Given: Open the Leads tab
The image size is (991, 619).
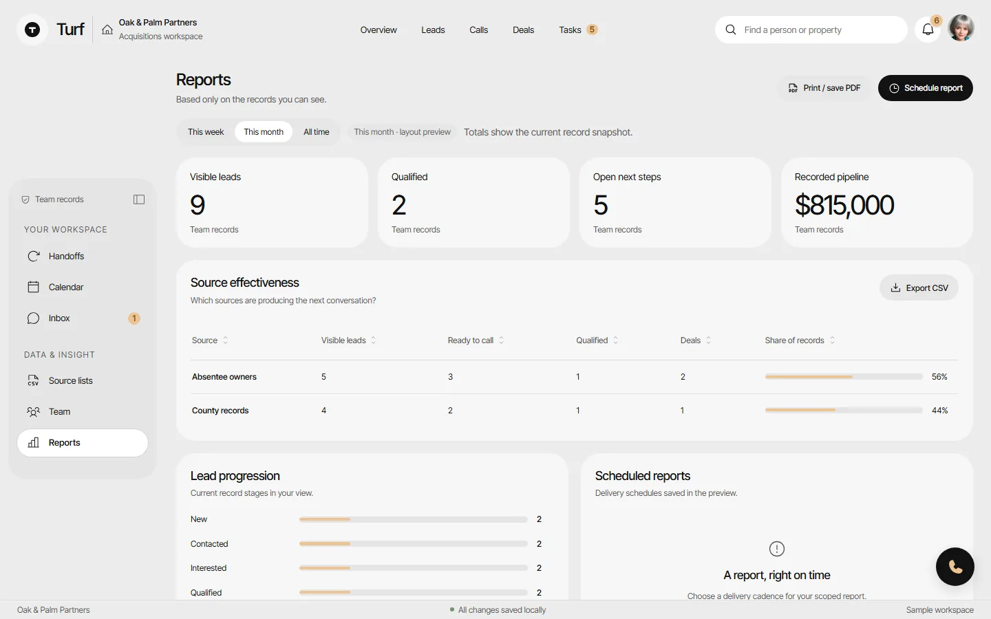Looking at the screenshot, I should click(433, 30).
